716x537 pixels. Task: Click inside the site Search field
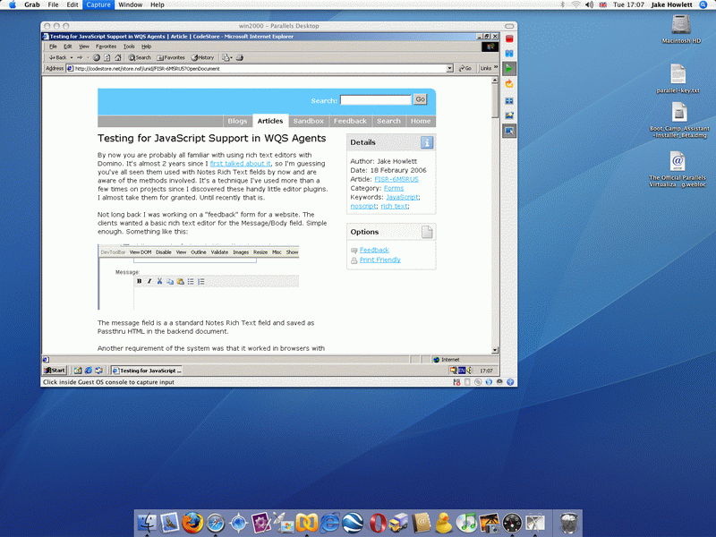tap(375, 100)
